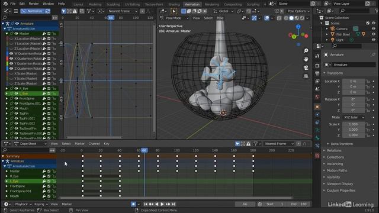This screenshot has height=213, width=379.
Task: Click Light object icon in outliner
Action: (333, 40)
